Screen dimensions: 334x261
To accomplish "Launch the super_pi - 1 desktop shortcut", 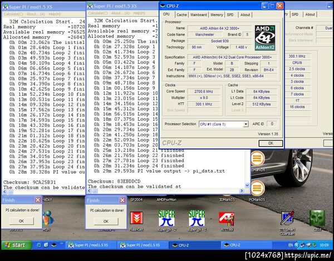I will tap(196, 218).
